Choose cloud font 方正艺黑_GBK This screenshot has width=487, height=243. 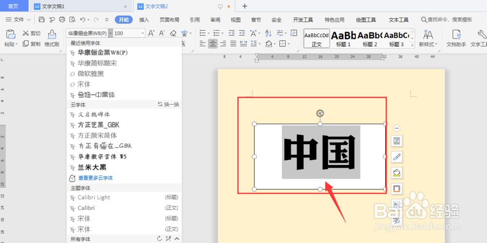(x=124, y=125)
